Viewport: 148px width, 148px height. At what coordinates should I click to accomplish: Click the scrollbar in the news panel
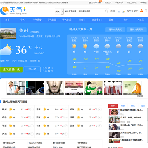coord(147,115)
